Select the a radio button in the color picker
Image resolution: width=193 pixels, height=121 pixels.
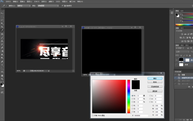click(150, 99)
